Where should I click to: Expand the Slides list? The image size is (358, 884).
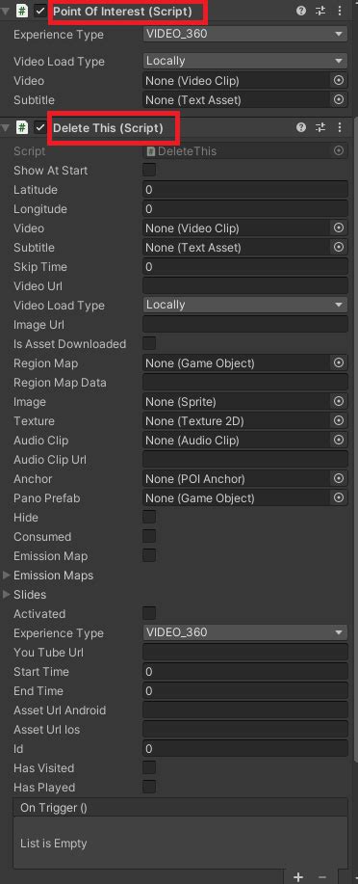click(6, 594)
